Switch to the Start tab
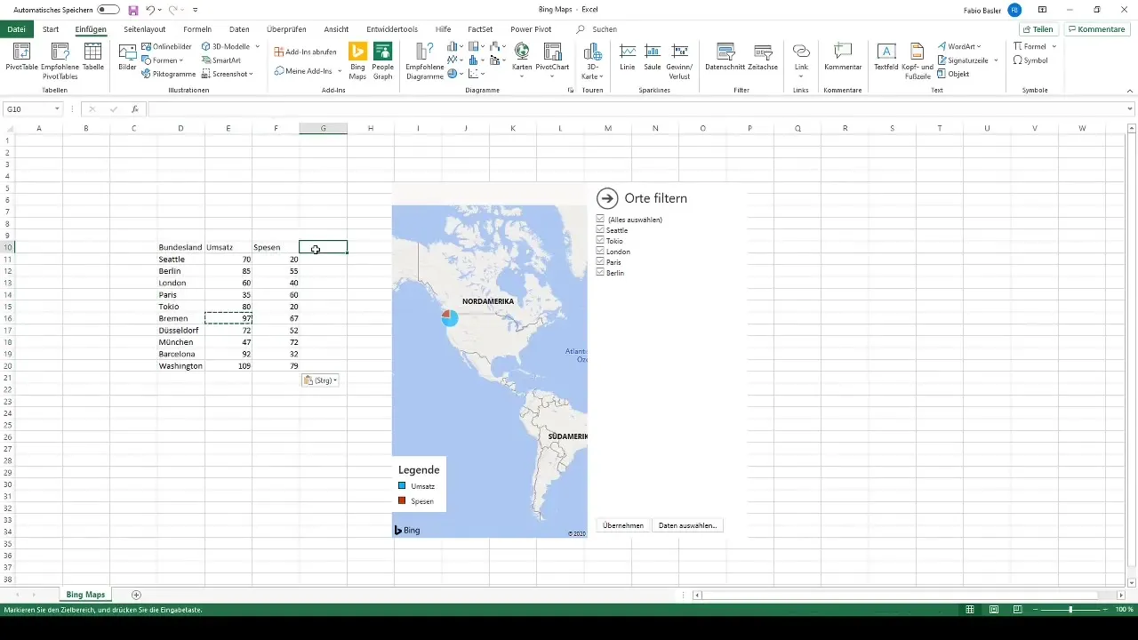The image size is (1138, 640). tap(51, 29)
